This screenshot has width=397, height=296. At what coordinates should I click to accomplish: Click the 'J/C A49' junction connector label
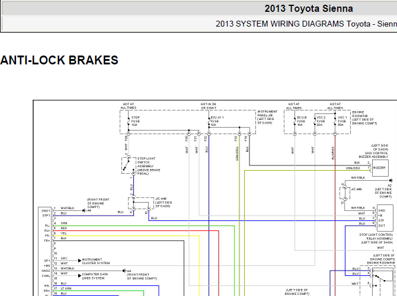pyautogui.click(x=356, y=189)
